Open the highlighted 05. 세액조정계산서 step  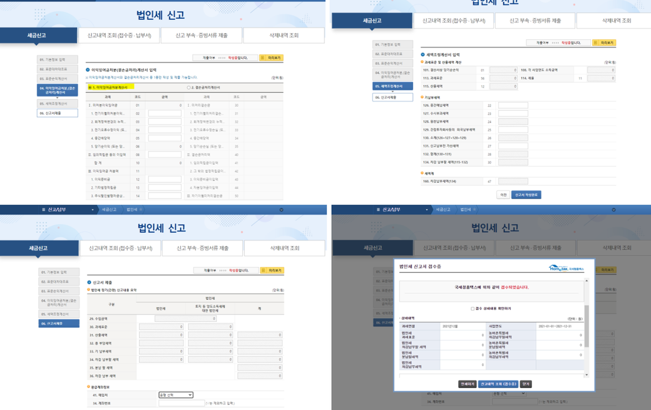point(392,86)
